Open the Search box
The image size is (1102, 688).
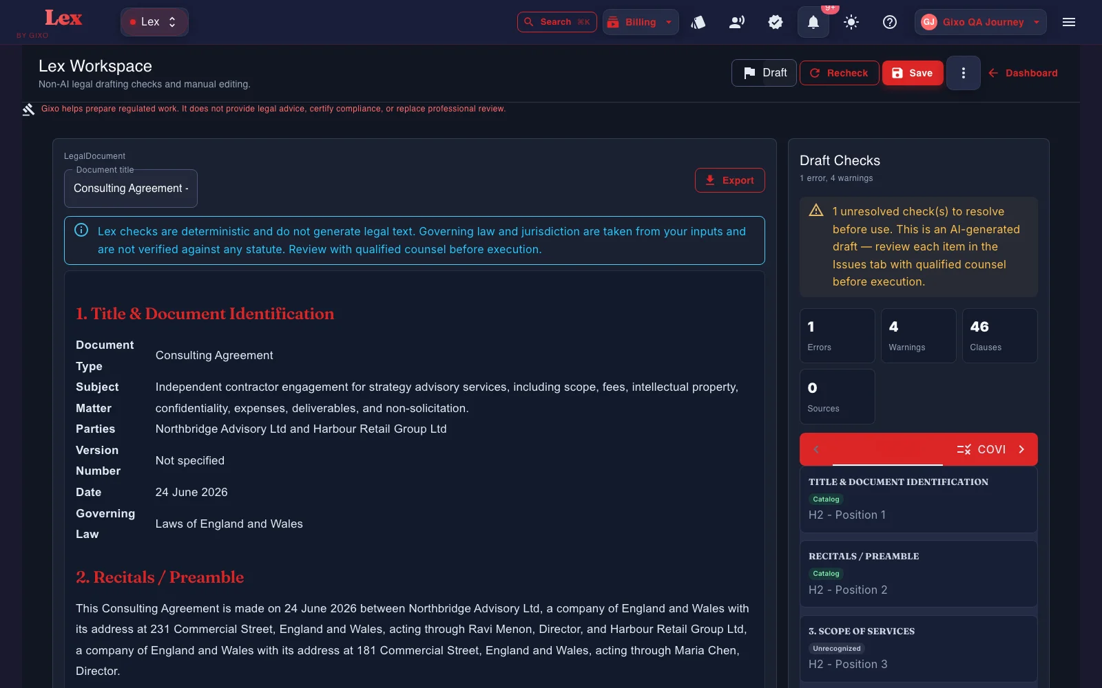click(x=557, y=22)
